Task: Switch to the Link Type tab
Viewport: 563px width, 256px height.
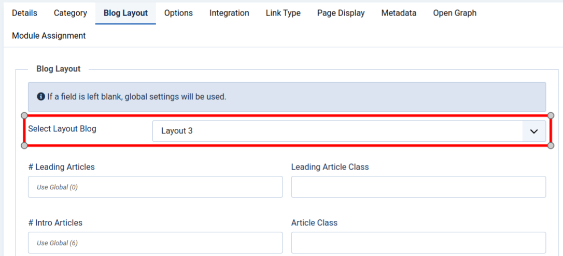Action: tap(283, 13)
